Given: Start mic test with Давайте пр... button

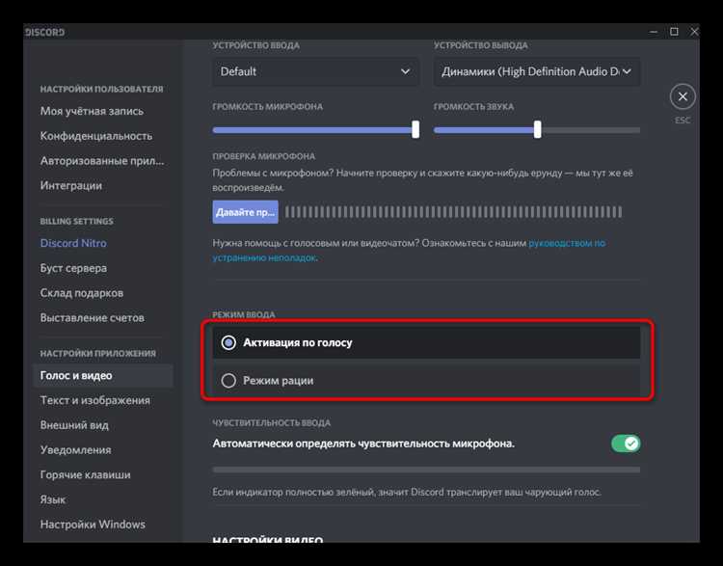Looking at the screenshot, I should pyautogui.click(x=245, y=212).
